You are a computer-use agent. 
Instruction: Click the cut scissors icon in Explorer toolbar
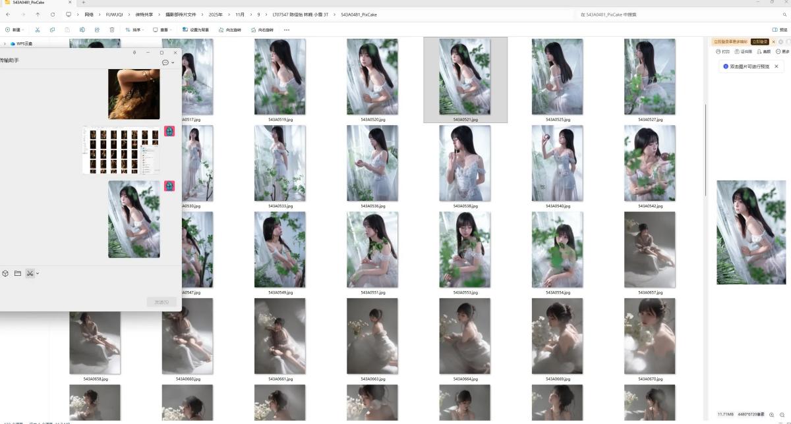38,30
